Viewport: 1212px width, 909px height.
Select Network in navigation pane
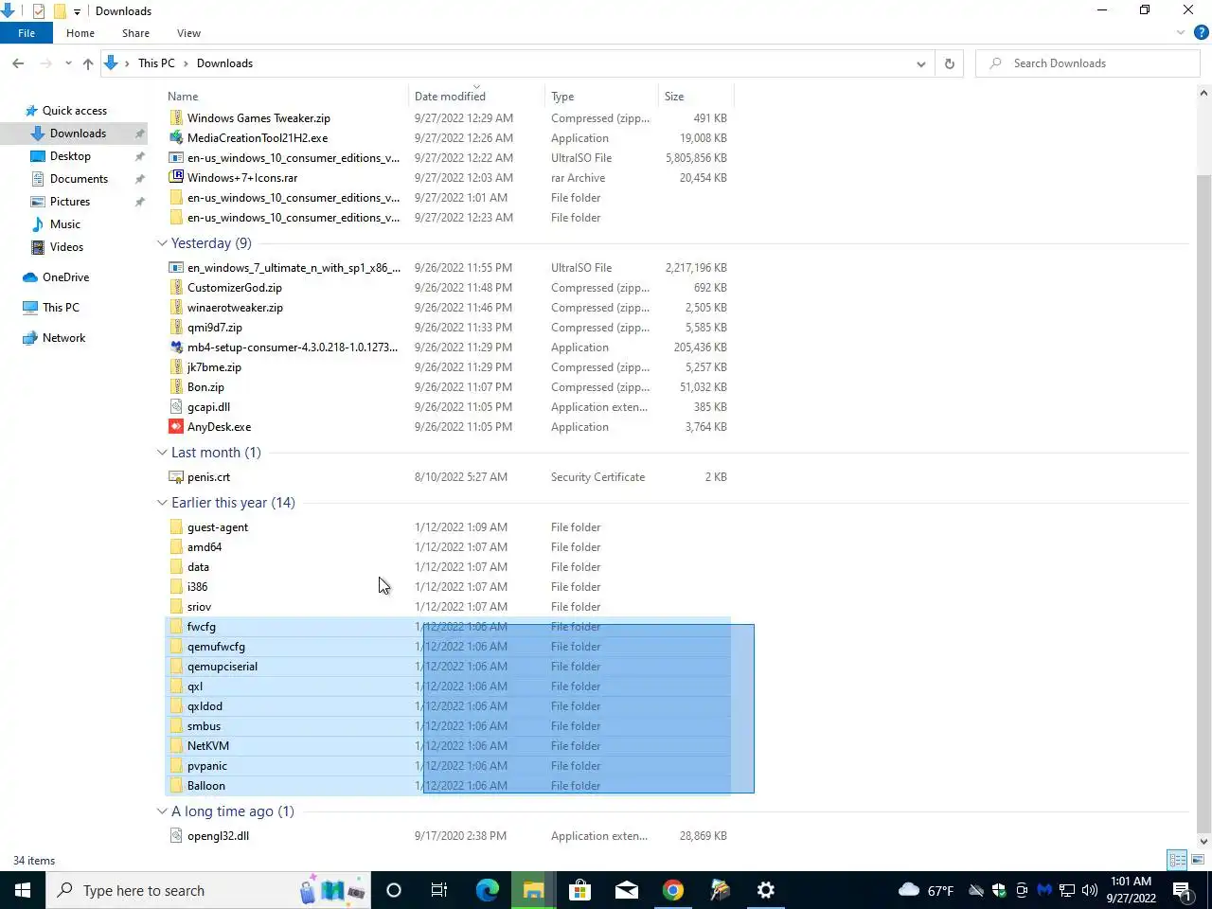(x=63, y=338)
